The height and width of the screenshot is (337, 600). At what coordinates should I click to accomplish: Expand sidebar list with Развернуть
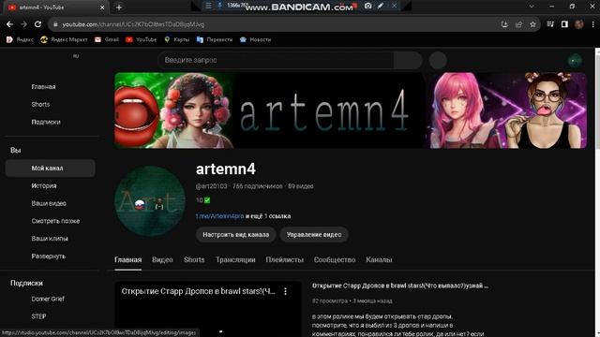pos(48,256)
